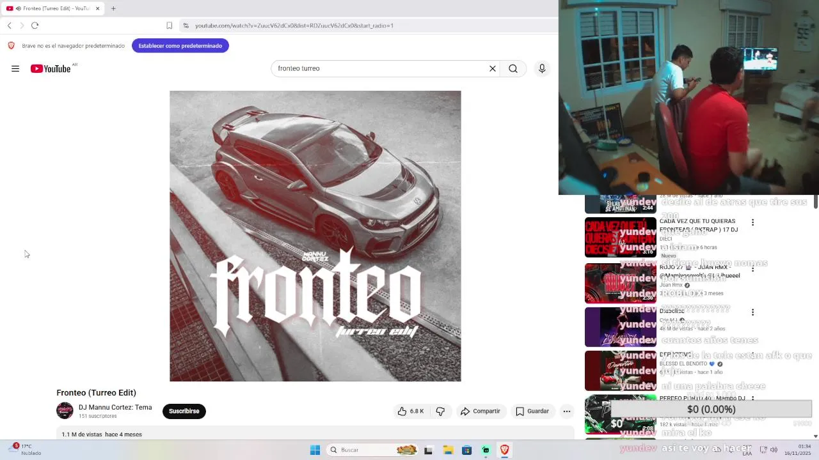Open Brave browser taskbar icon
This screenshot has width=819, height=460.
[505, 450]
